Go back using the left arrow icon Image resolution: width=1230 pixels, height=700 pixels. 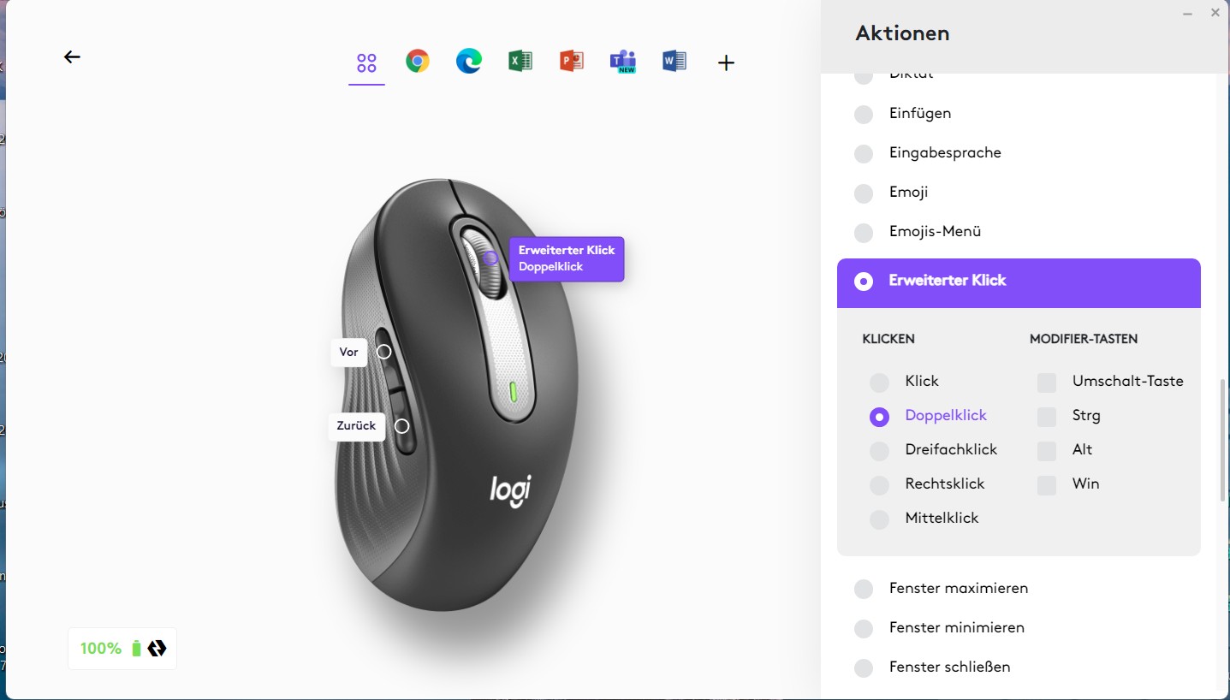(72, 57)
